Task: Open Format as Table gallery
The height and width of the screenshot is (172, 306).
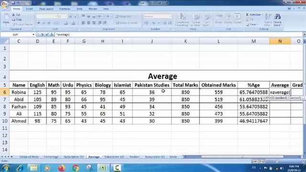Action: [x=196, y=20]
